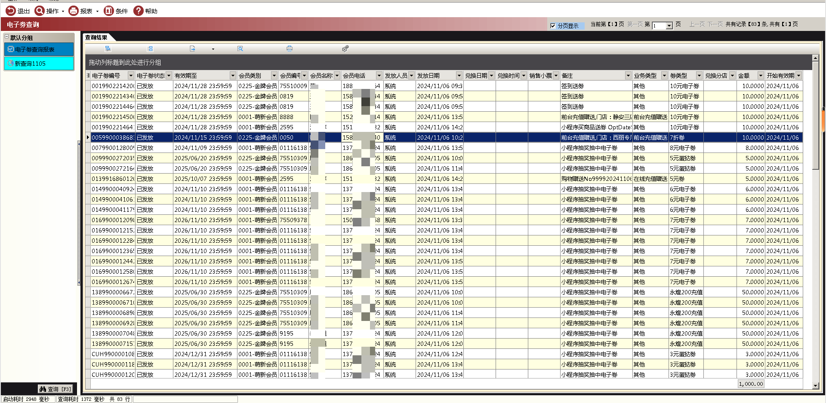
Task: Open 帮助 help from the top toolbar
Action: (138, 11)
